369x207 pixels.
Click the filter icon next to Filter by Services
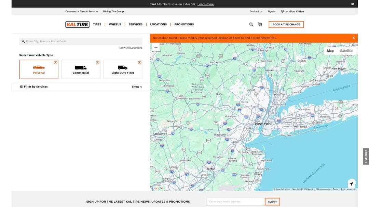point(20,86)
